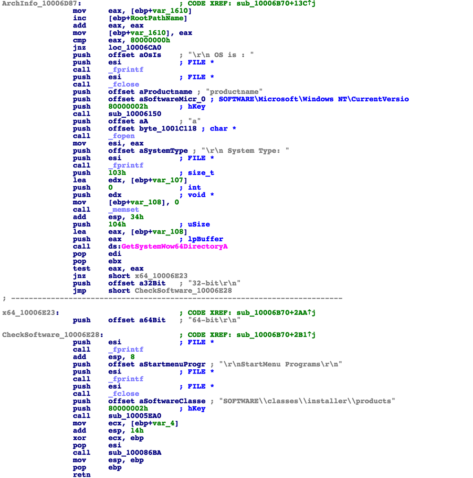
Task: Click the aProductname offset
Action: coord(166,92)
